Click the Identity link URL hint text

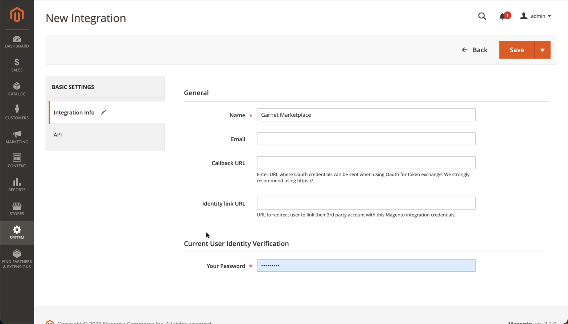(356, 215)
